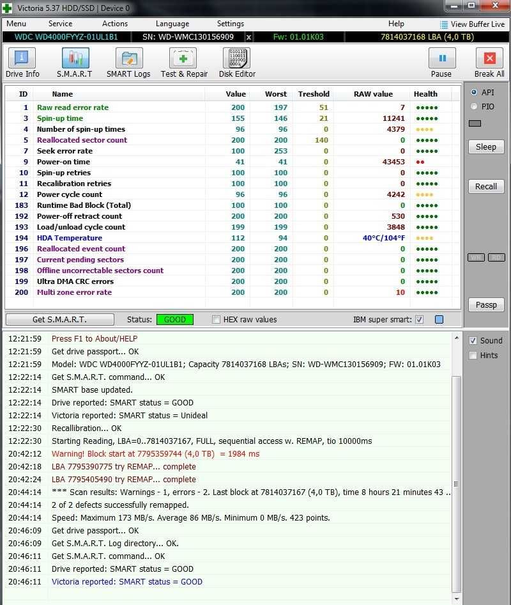The height and width of the screenshot is (605, 511).
Task: Click the red two-dot health for Power-on time
Action: (420, 162)
